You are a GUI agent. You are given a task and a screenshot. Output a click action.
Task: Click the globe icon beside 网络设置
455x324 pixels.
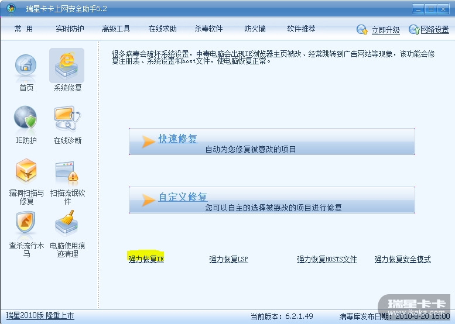tap(414, 30)
